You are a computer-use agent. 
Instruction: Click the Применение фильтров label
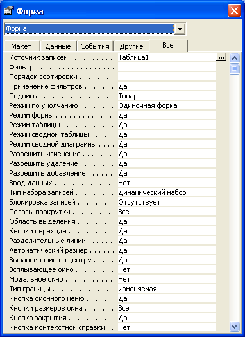46,86
